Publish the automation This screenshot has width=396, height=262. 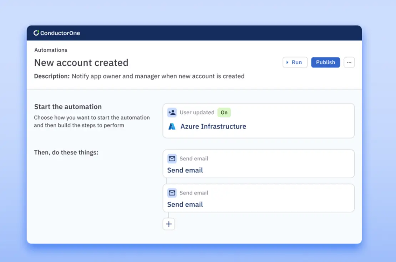click(x=325, y=62)
